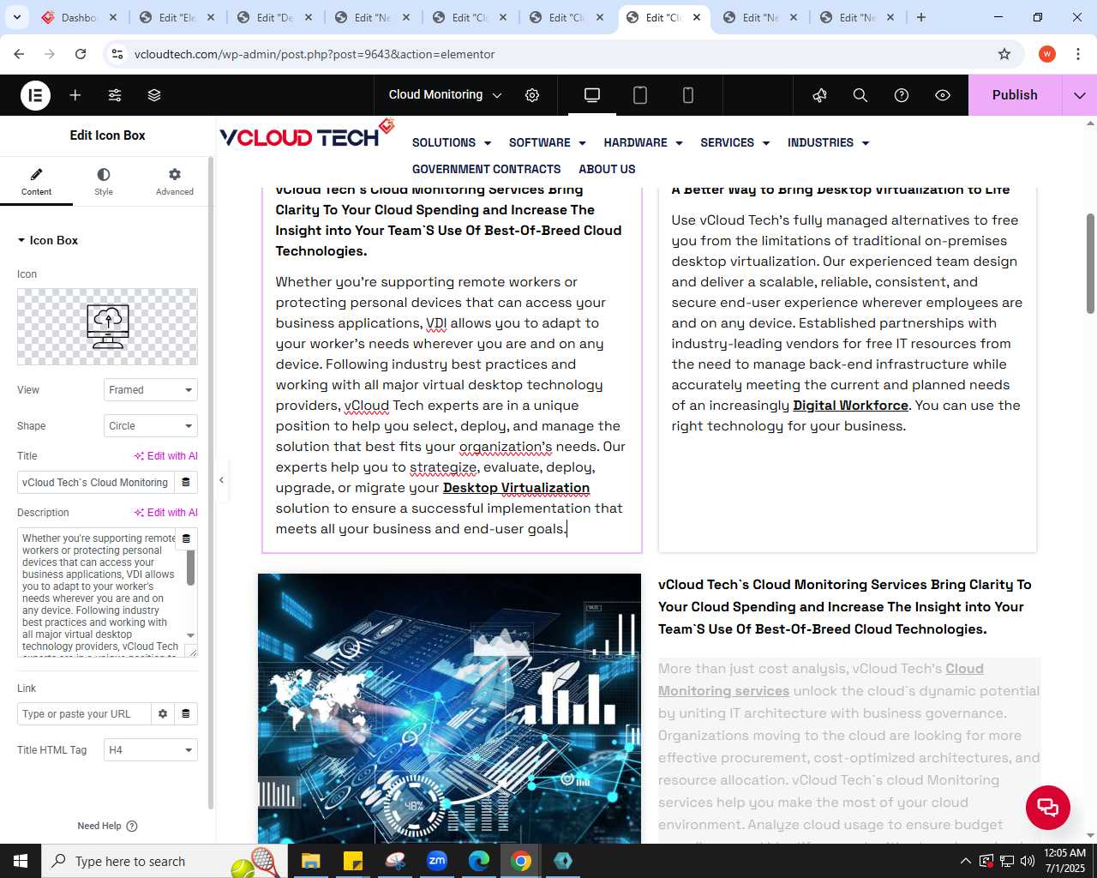Follow the Digital Workforce link
The image size is (1097, 878).
pos(850,406)
